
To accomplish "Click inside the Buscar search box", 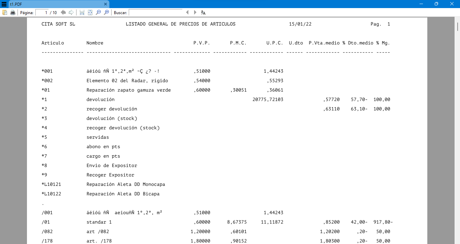I will coord(155,12).
